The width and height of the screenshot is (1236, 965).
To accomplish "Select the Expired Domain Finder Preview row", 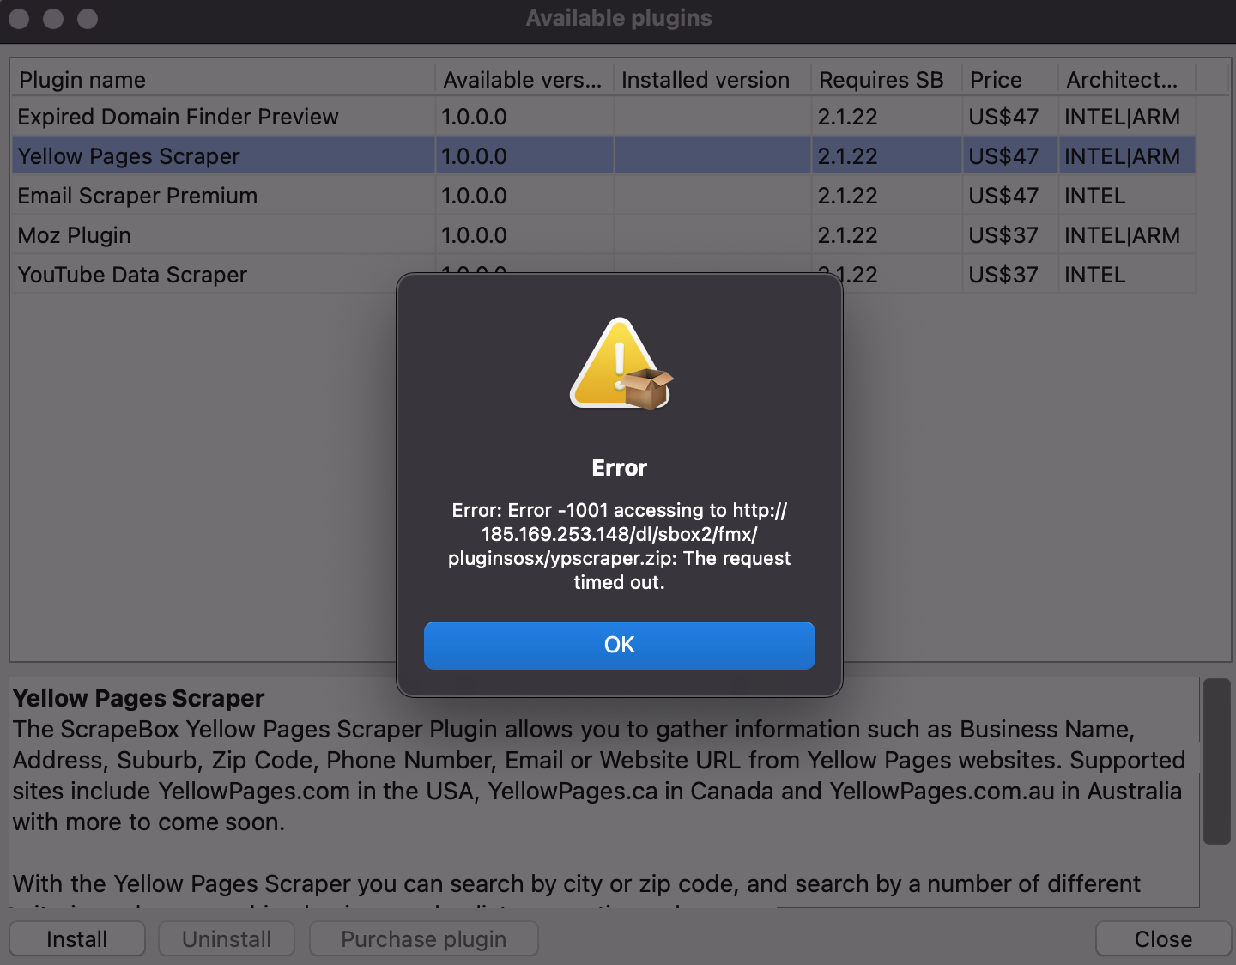I will point(603,117).
